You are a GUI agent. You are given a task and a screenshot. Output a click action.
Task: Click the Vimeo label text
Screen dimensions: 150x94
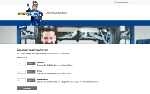(39, 71)
